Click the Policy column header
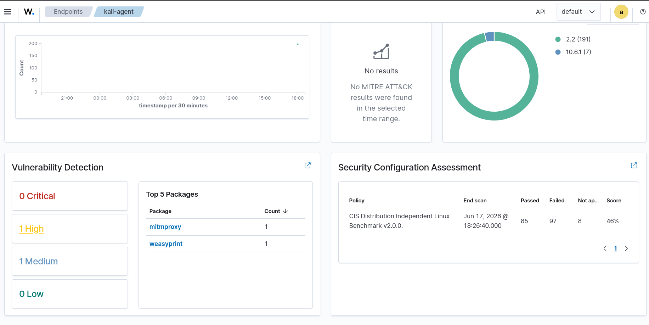 (357, 200)
